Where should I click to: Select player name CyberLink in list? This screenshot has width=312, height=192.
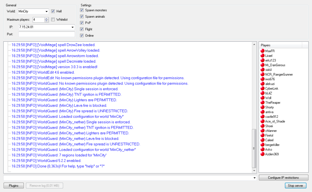tap(272, 89)
